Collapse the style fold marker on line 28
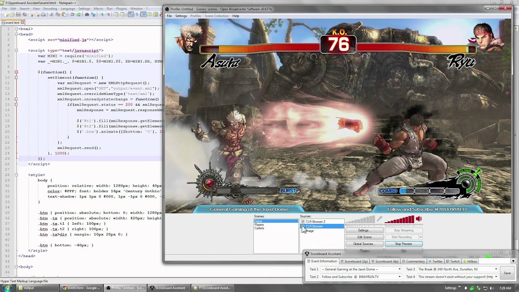The image size is (519, 292). (16, 175)
